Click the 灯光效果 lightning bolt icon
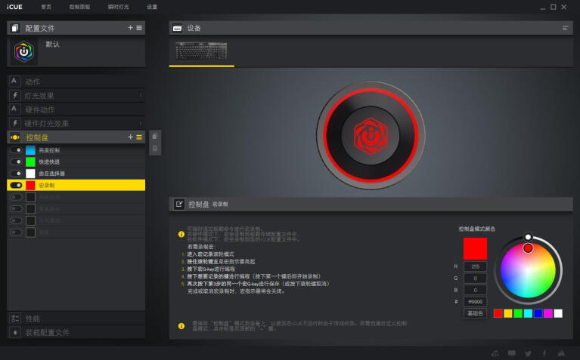This screenshot has width=580, height=360. [x=15, y=95]
